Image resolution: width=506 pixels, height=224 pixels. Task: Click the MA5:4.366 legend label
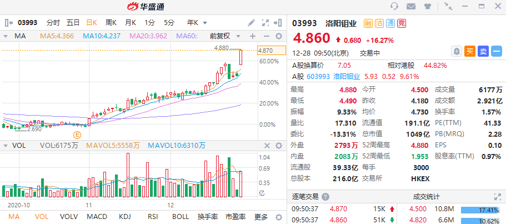click(57, 36)
